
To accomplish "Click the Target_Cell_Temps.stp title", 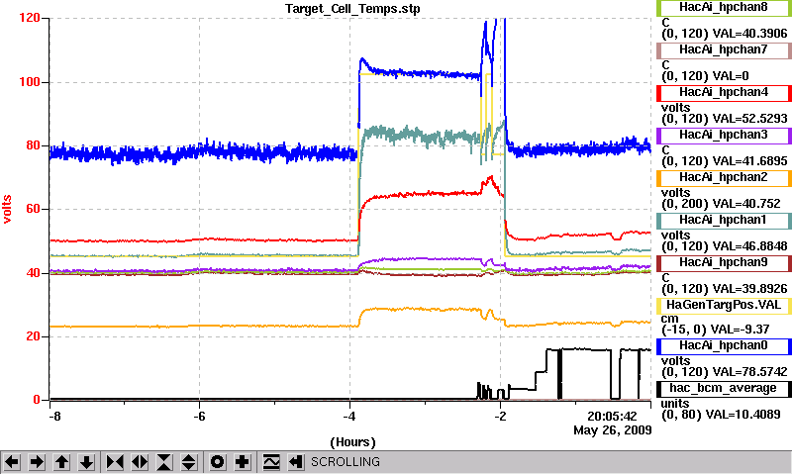I will click(x=352, y=9).
